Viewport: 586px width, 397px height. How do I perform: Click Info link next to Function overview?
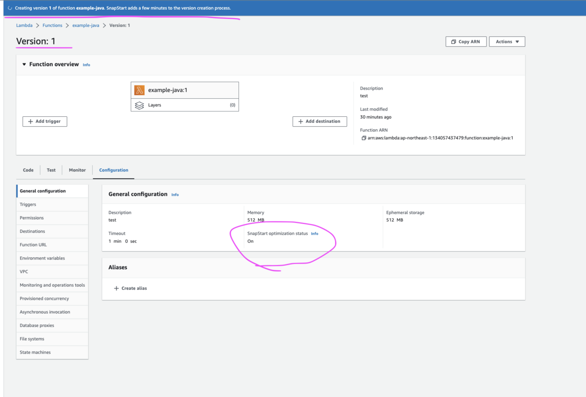(86, 65)
